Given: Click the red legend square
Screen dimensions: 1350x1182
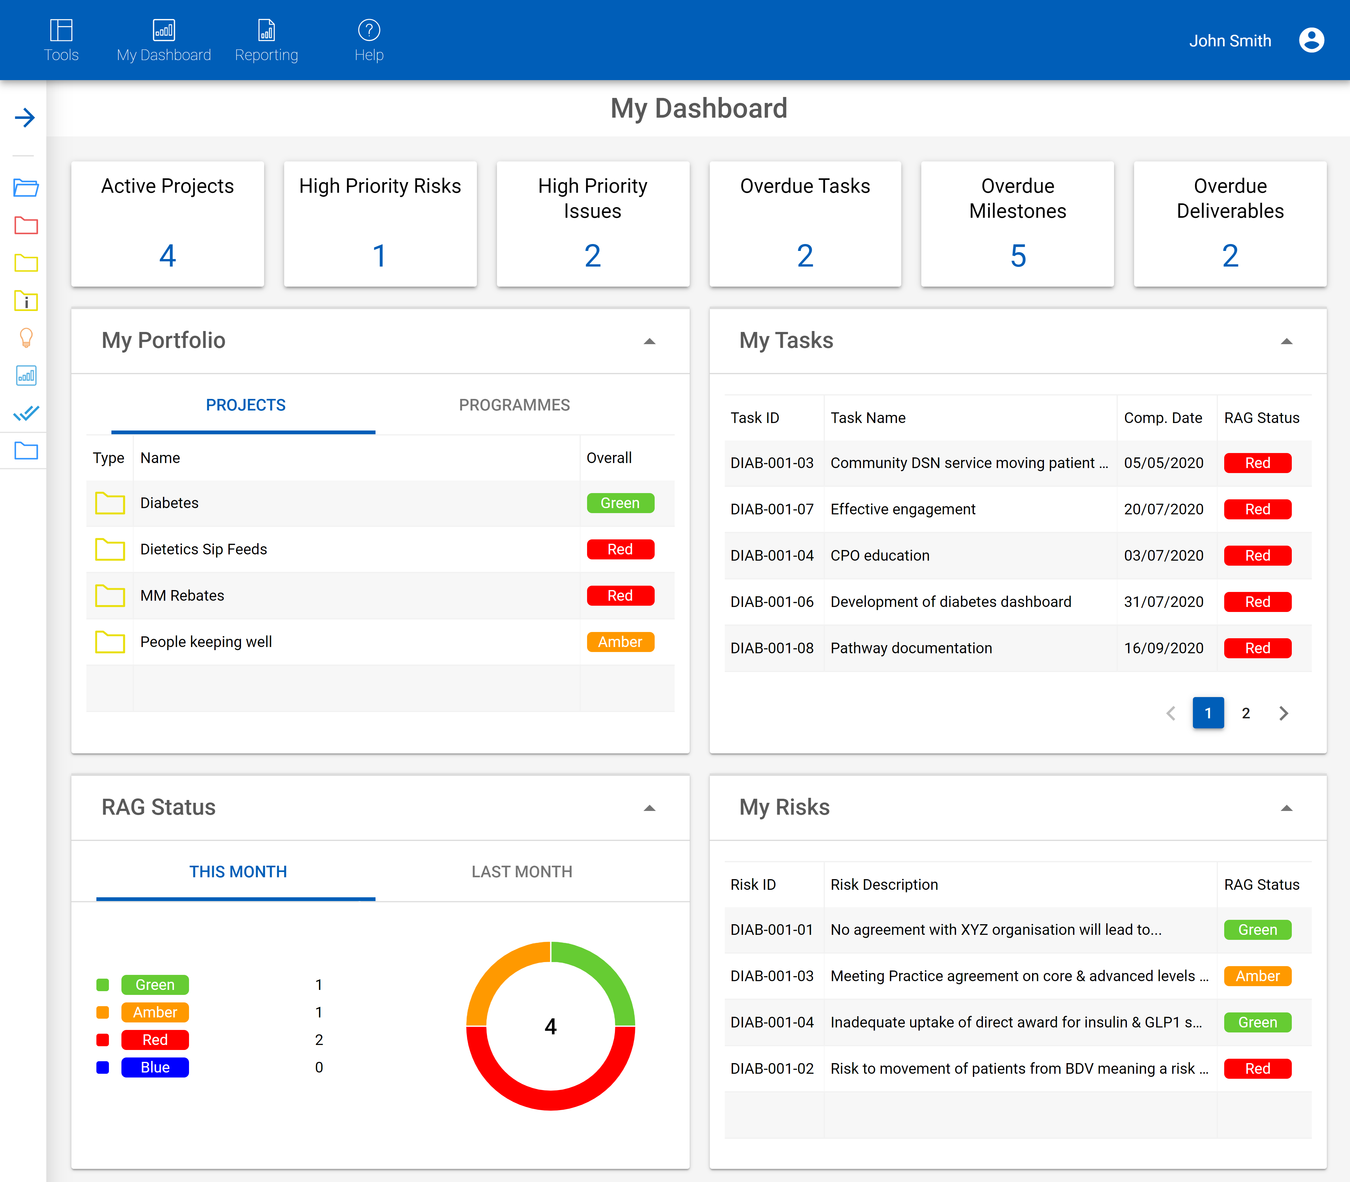Looking at the screenshot, I should [102, 1040].
